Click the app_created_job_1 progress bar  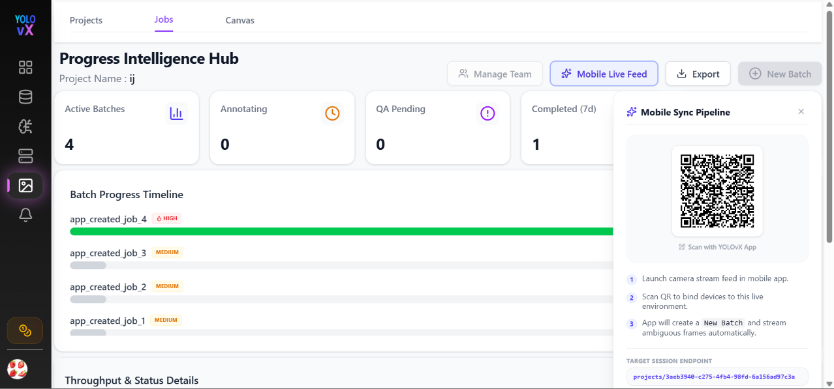341,333
